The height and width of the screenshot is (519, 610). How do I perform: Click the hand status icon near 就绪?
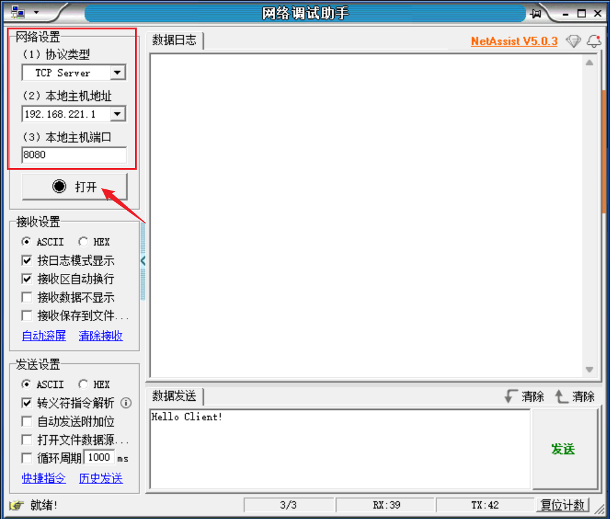(x=17, y=505)
